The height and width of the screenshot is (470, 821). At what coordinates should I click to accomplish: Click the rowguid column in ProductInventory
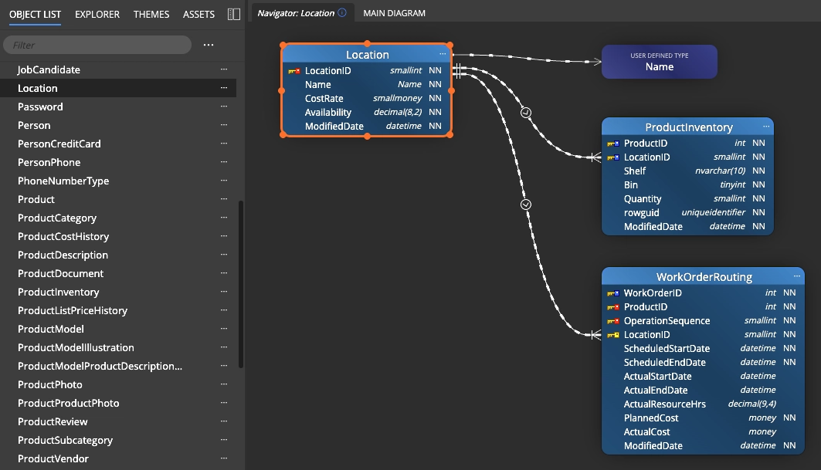[687, 212]
